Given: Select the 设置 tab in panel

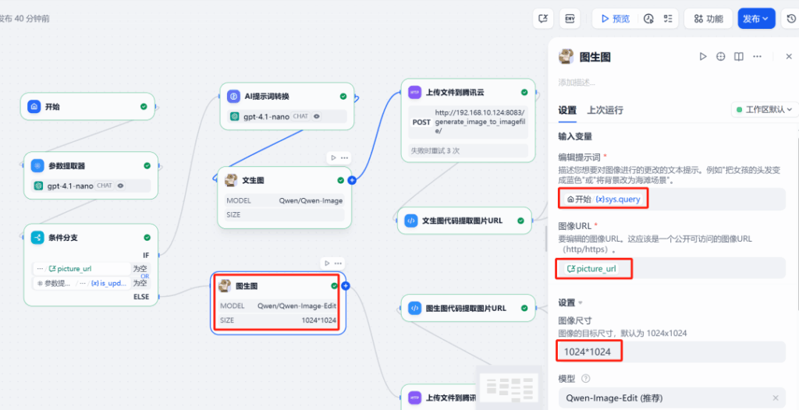Looking at the screenshot, I should click(x=567, y=110).
